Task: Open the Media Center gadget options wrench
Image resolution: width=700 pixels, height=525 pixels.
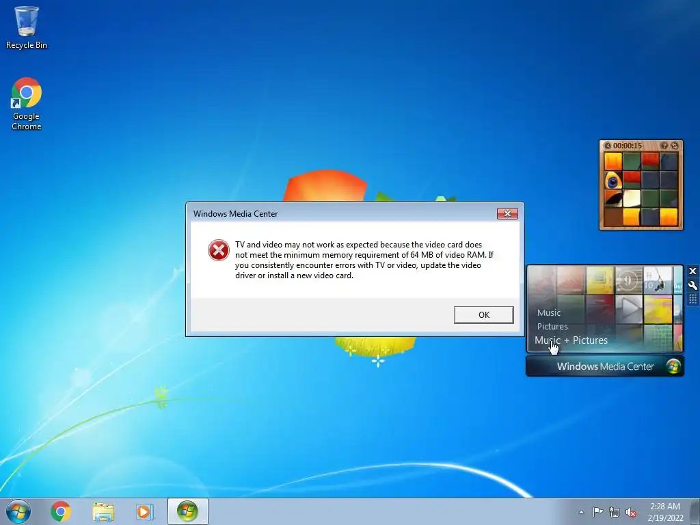Action: (x=692, y=286)
